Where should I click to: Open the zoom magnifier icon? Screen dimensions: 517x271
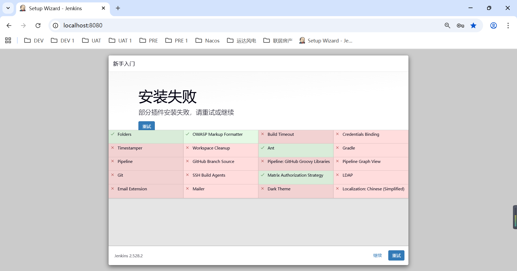click(x=448, y=26)
